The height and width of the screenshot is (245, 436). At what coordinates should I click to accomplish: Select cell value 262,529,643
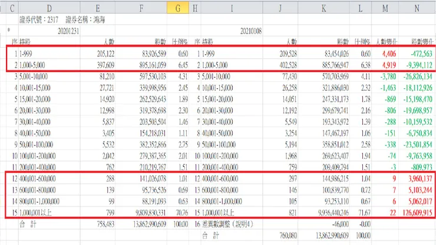coord(153,100)
